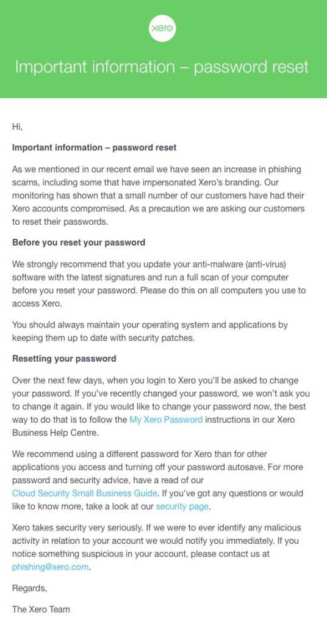Image resolution: width=327 pixels, height=625 pixels.
Task: Click the green banner title text
Action: 162,67
